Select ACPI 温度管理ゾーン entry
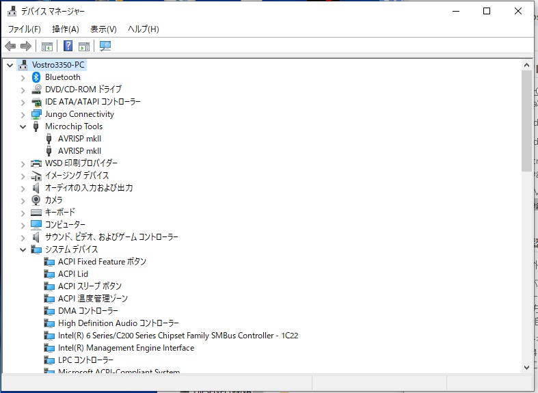538x393 pixels. 93,299
